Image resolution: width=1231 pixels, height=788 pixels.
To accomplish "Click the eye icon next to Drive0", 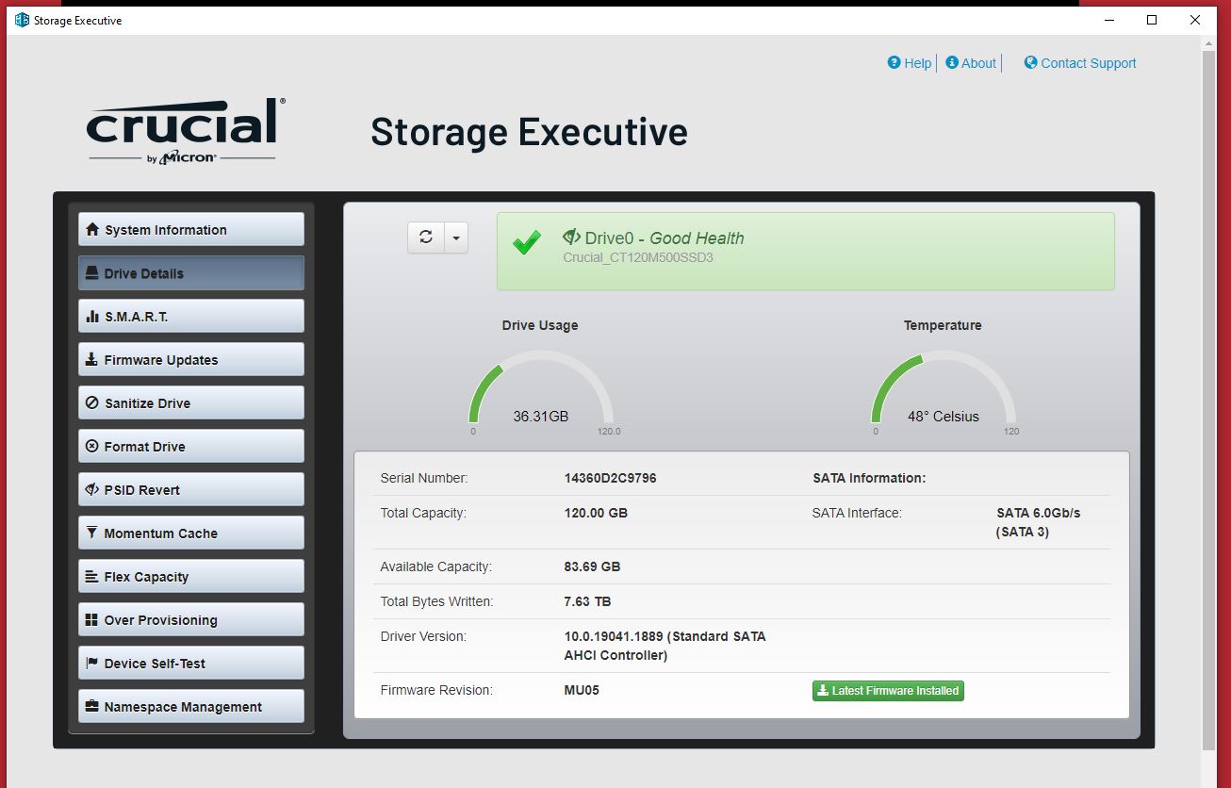I will pos(571,238).
